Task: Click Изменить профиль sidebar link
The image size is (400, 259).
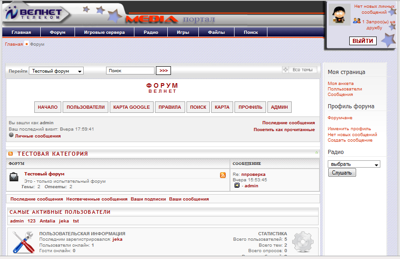Action: pyautogui.click(x=349, y=129)
